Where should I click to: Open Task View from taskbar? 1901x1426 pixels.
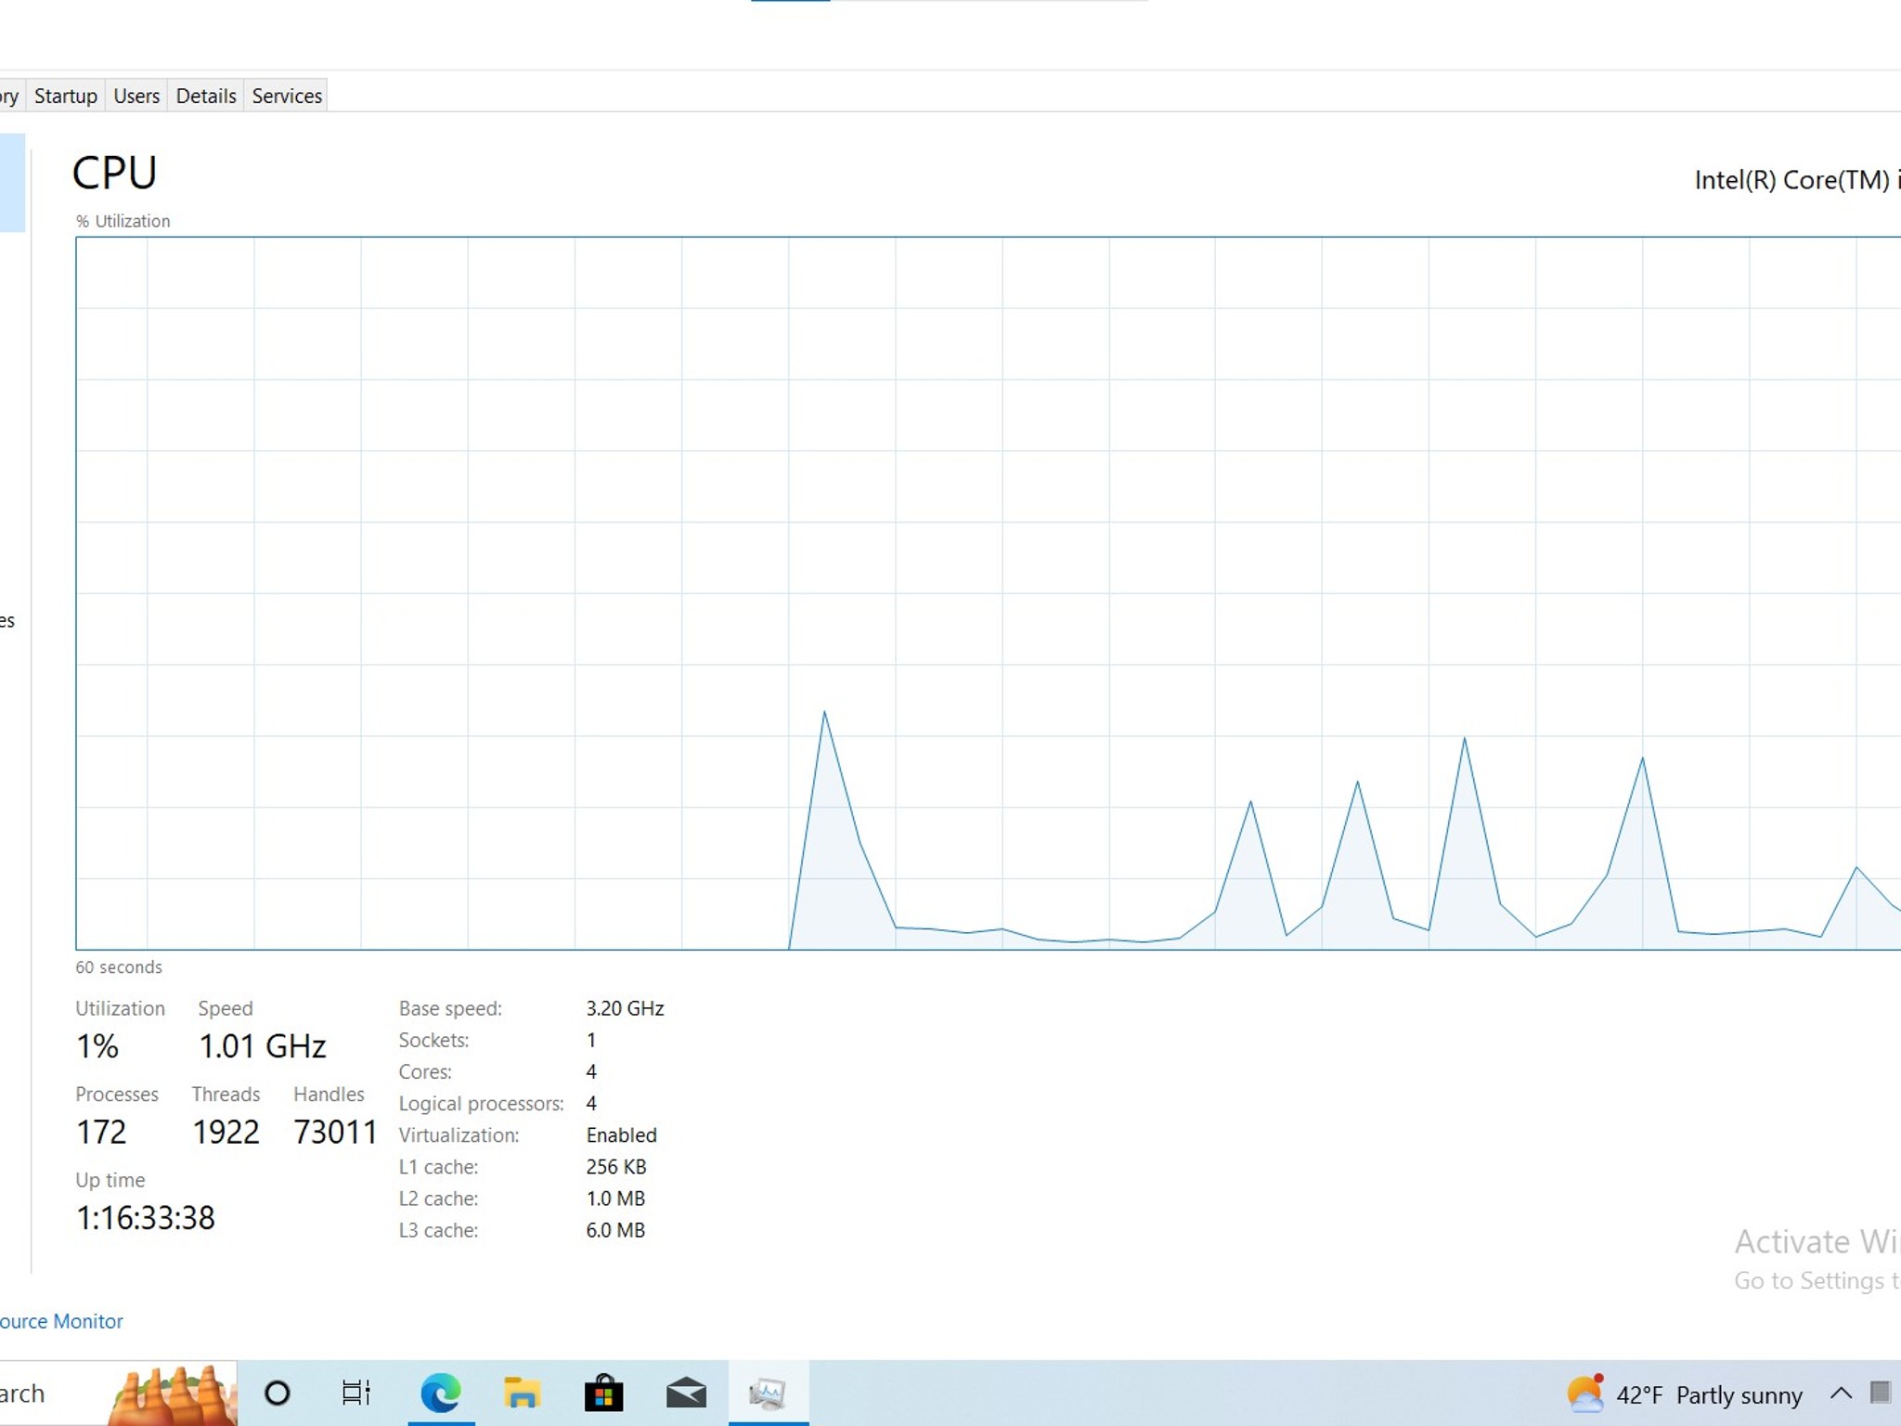tap(356, 1393)
